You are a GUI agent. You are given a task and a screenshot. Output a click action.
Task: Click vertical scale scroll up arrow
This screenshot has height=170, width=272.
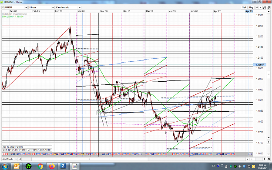coord(269,11)
